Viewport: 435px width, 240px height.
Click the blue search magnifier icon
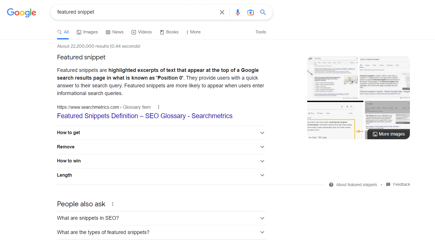pos(263,12)
